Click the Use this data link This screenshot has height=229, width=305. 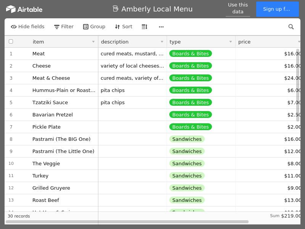(238, 8)
